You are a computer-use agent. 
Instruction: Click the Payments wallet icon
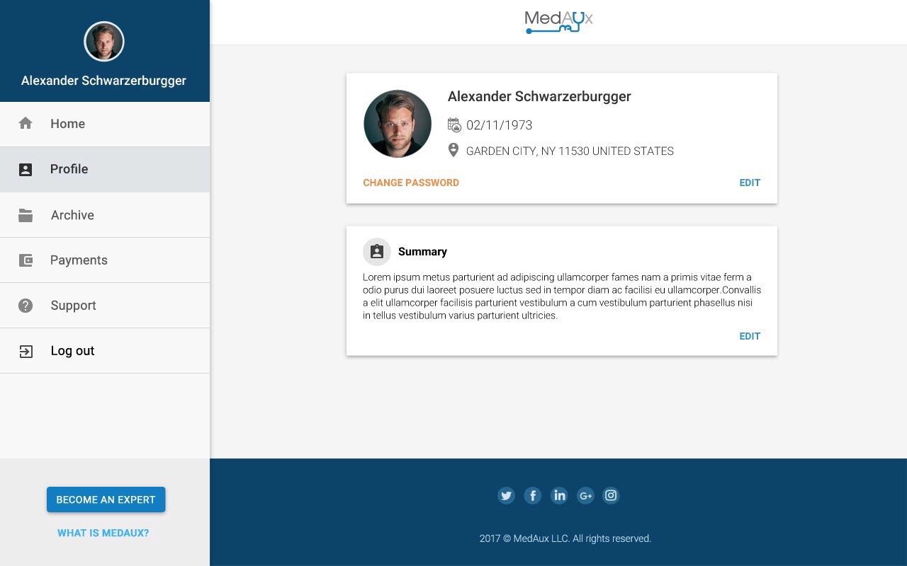click(26, 260)
